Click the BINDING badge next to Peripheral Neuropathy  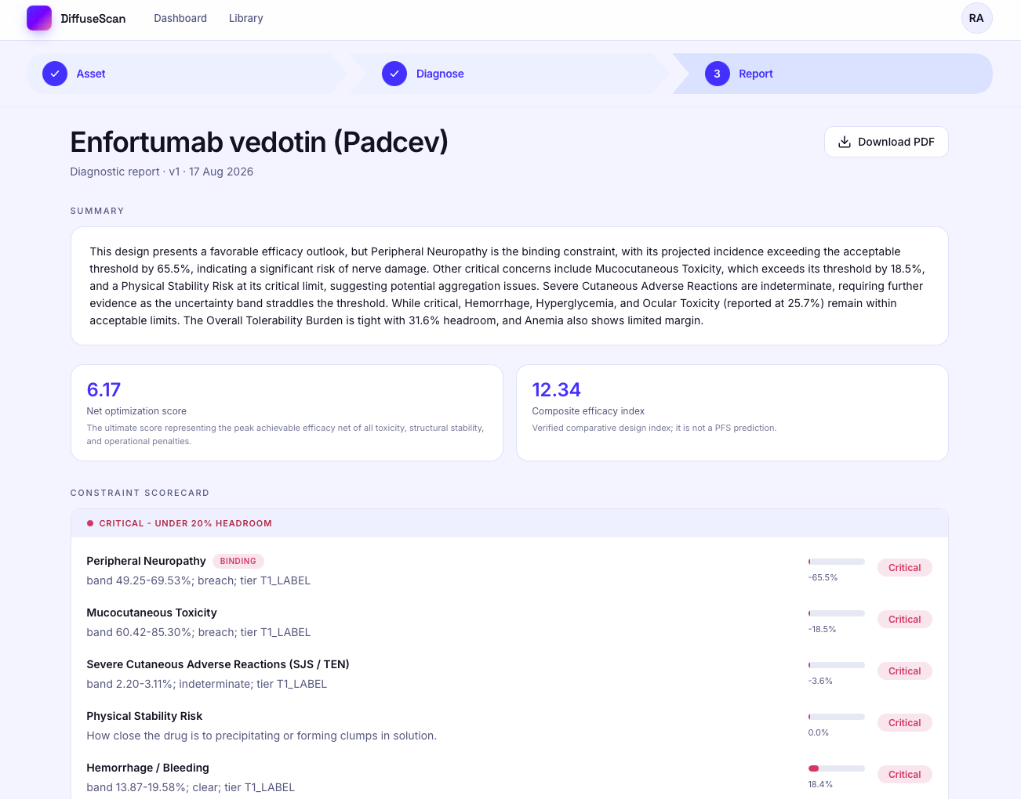(238, 561)
